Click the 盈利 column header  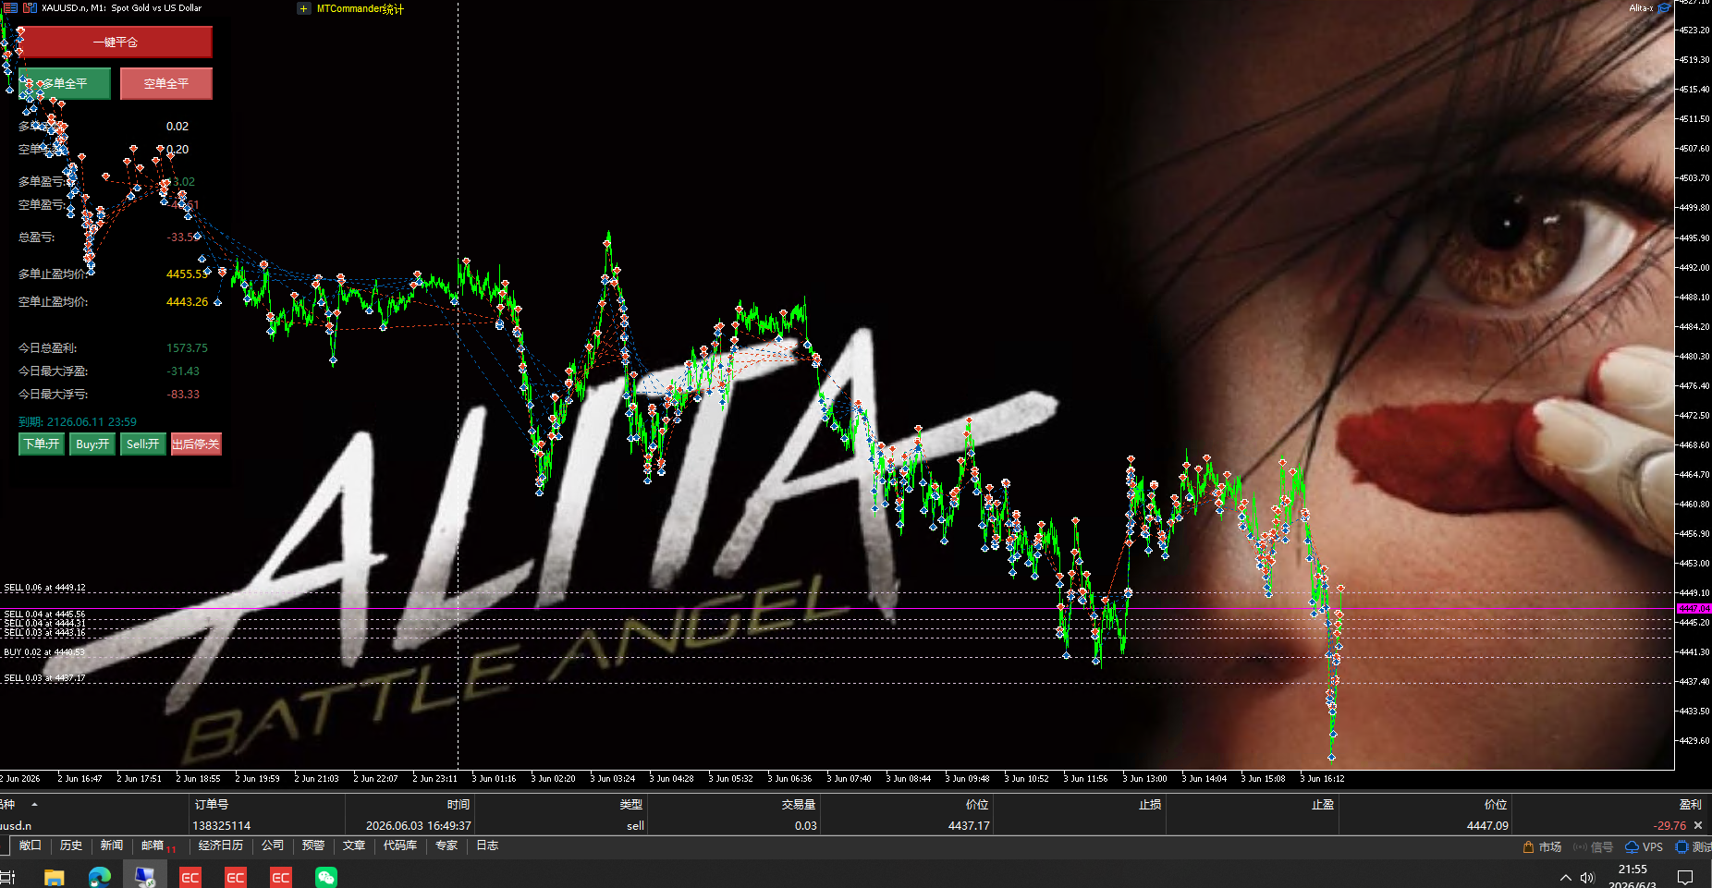coord(1690,805)
